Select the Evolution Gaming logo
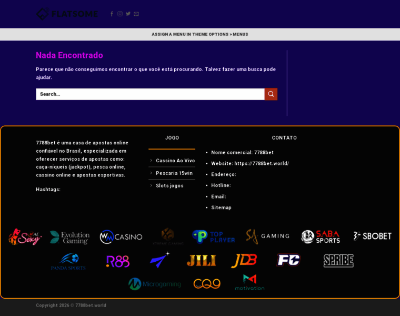The height and width of the screenshot is (316, 400). (x=70, y=238)
